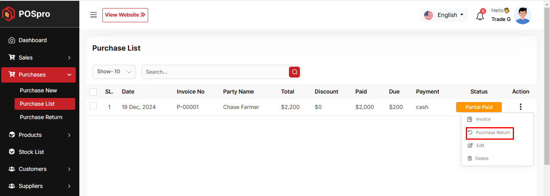Click the hamburger menu icon
550x196 pixels.
click(x=93, y=15)
